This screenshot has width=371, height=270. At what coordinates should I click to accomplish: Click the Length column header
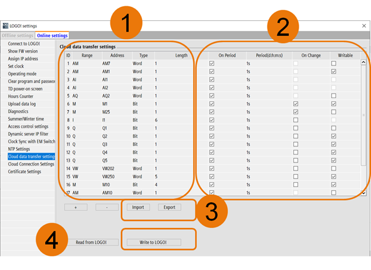pyautogui.click(x=181, y=56)
